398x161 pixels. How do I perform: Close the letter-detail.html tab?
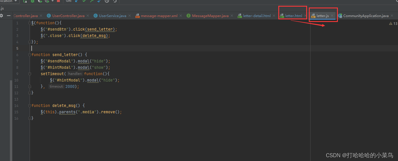click(x=274, y=16)
